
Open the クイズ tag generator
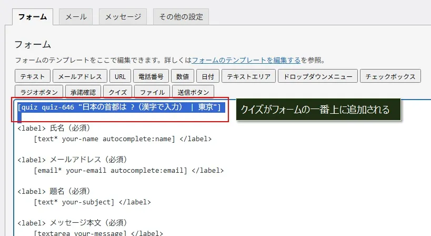coord(117,92)
